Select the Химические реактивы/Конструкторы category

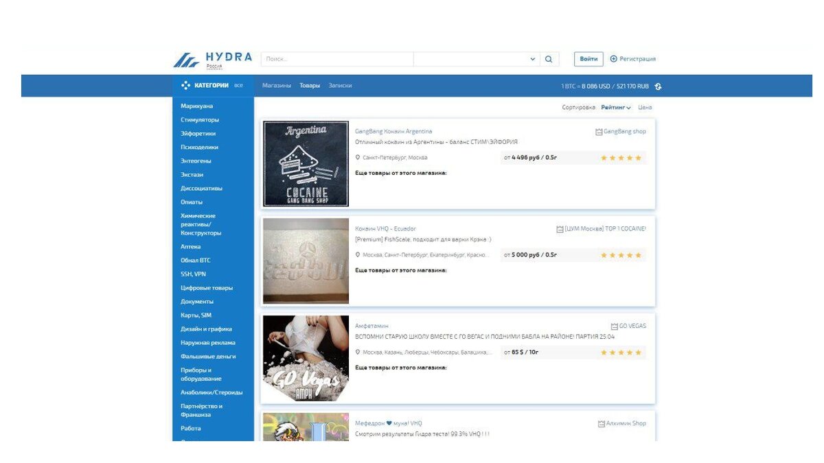[201, 224]
